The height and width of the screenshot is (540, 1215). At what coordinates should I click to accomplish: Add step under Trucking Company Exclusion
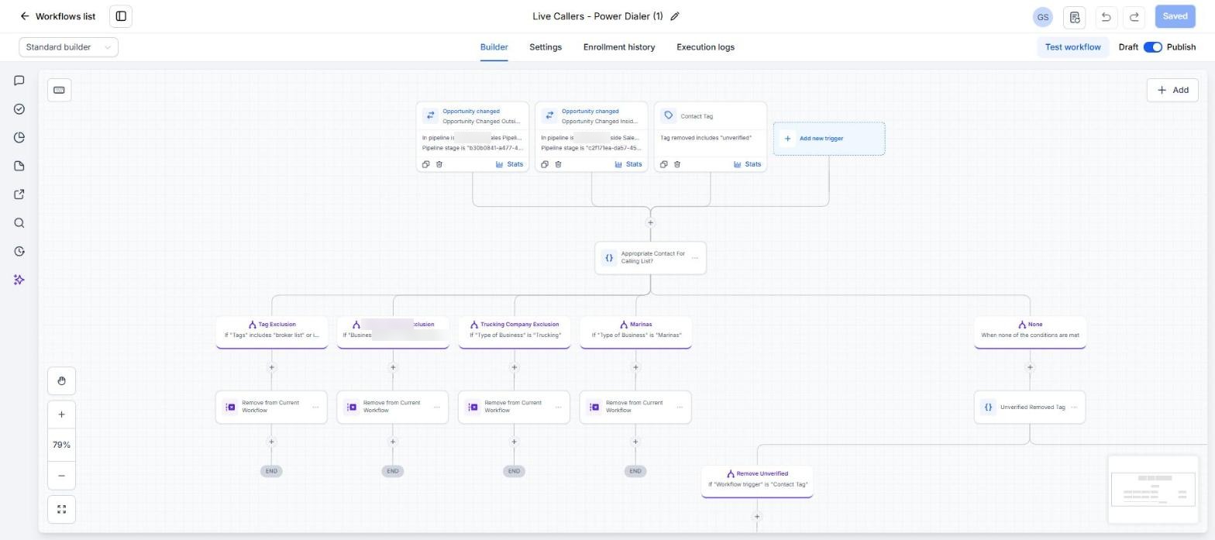click(515, 367)
